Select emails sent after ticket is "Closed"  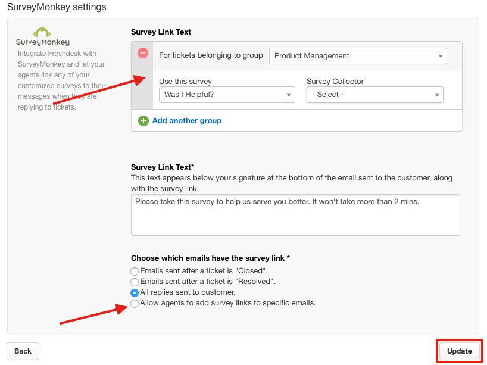pyautogui.click(x=135, y=271)
